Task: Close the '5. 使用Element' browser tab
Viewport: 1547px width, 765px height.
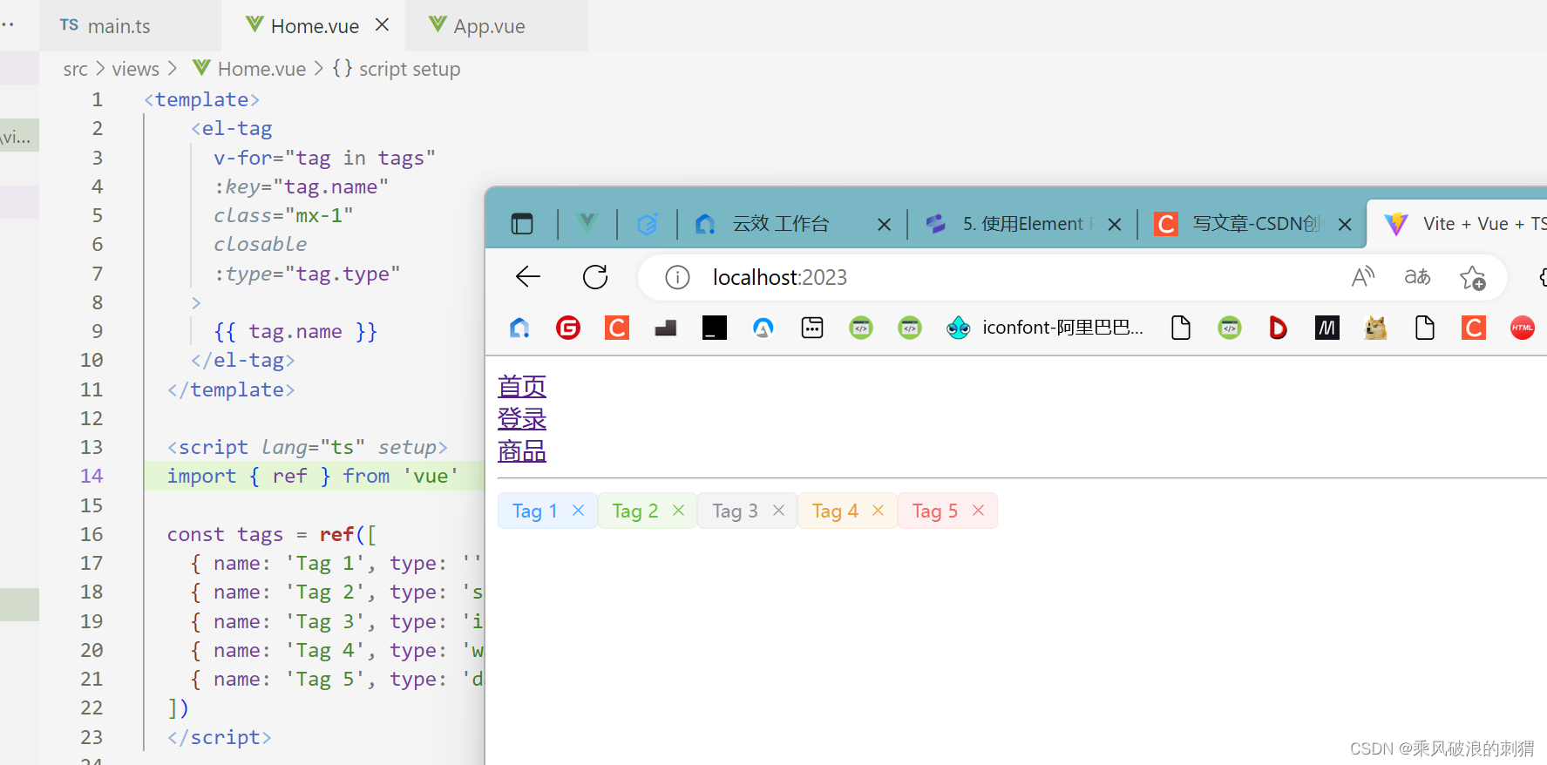Action: pyautogui.click(x=1114, y=225)
